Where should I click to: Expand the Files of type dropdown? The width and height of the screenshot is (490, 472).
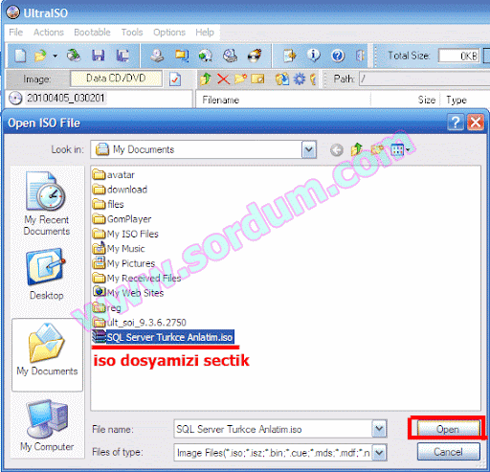pyautogui.click(x=379, y=452)
